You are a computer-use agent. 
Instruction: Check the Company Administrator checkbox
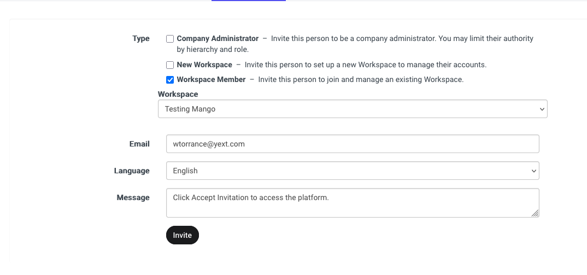(x=170, y=39)
